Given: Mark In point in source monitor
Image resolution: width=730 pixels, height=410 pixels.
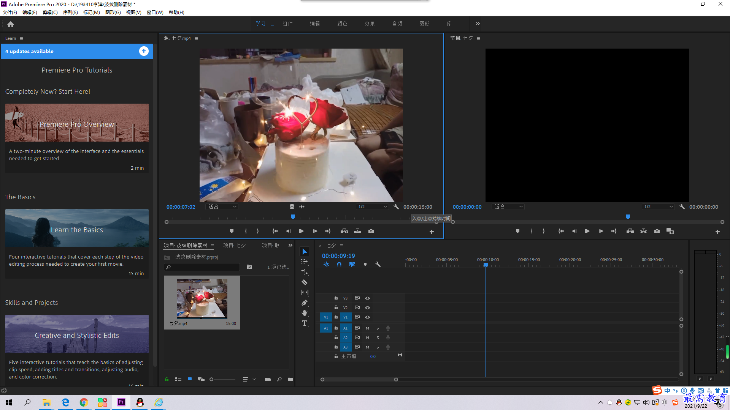Looking at the screenshot, I should point(246,231).
